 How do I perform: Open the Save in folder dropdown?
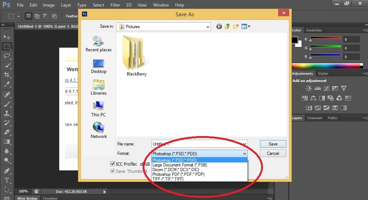pyautogui.click(x=208, y=27)
